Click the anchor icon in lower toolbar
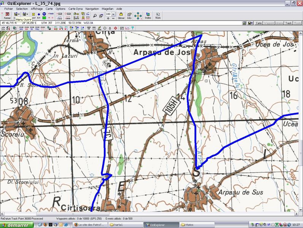This screenshot has width=303, height=228. [110, 28]
